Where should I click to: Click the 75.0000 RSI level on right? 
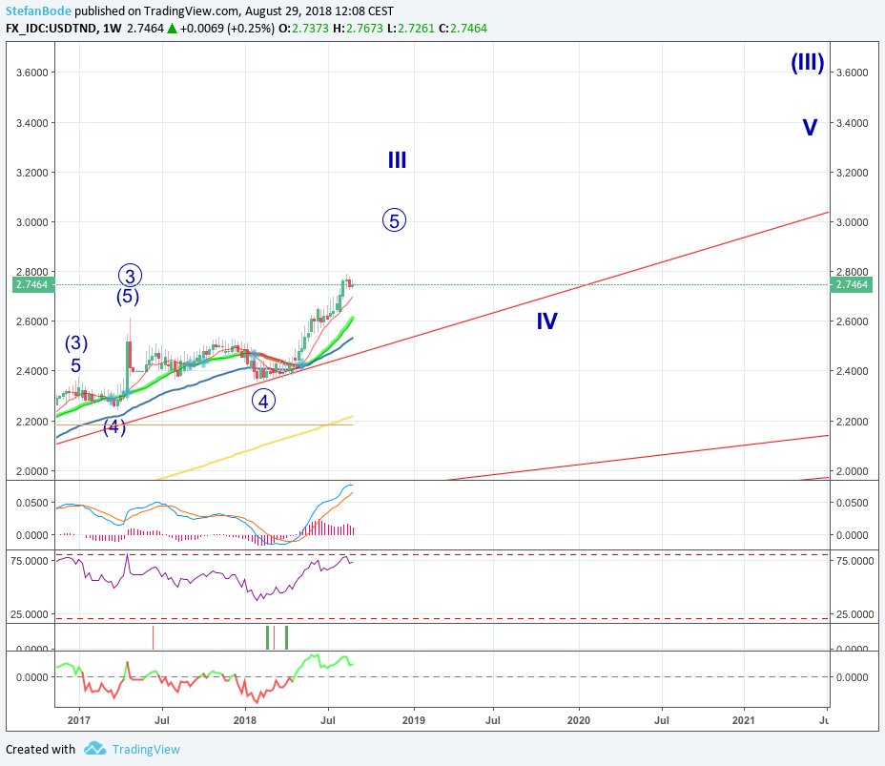click(x=854, y=561)
